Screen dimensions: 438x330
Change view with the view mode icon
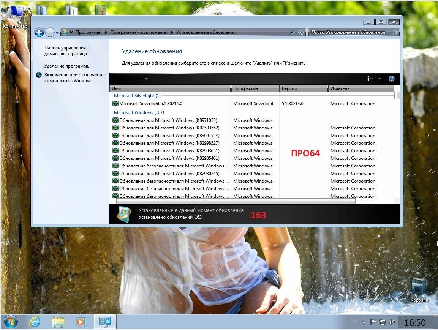coord(370,79)
